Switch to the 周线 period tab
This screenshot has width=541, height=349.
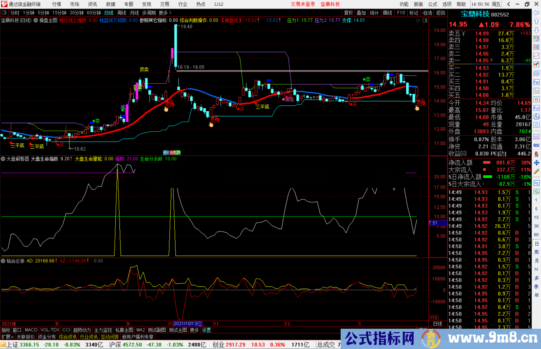pyautogui.click(x=122, y=13)
